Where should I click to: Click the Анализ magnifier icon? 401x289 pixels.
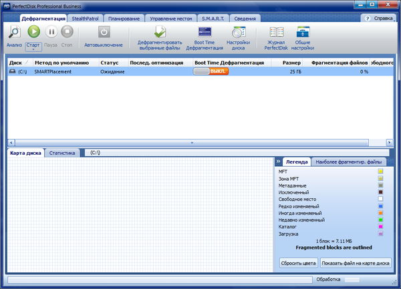coord(14,32)
